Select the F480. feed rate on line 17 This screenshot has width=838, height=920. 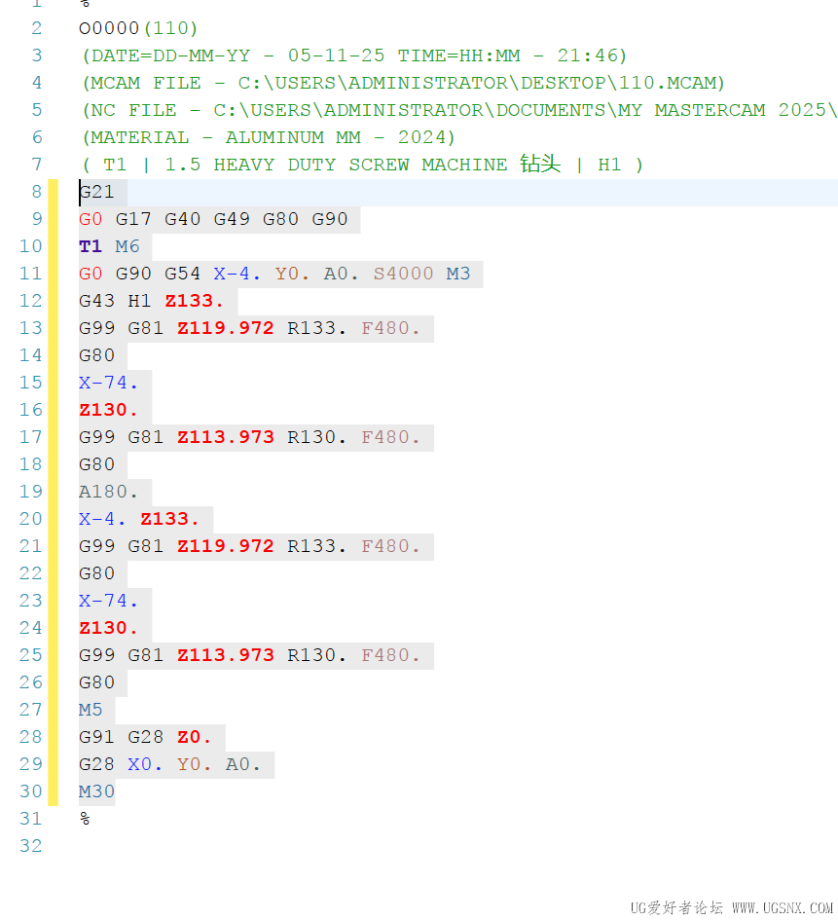[x=389, y=437]
